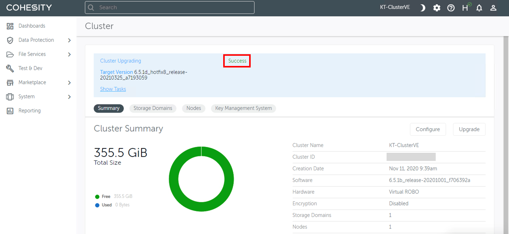Open settings gear icon
Viewport: 509px width, 234px height.
click(437, 8)
